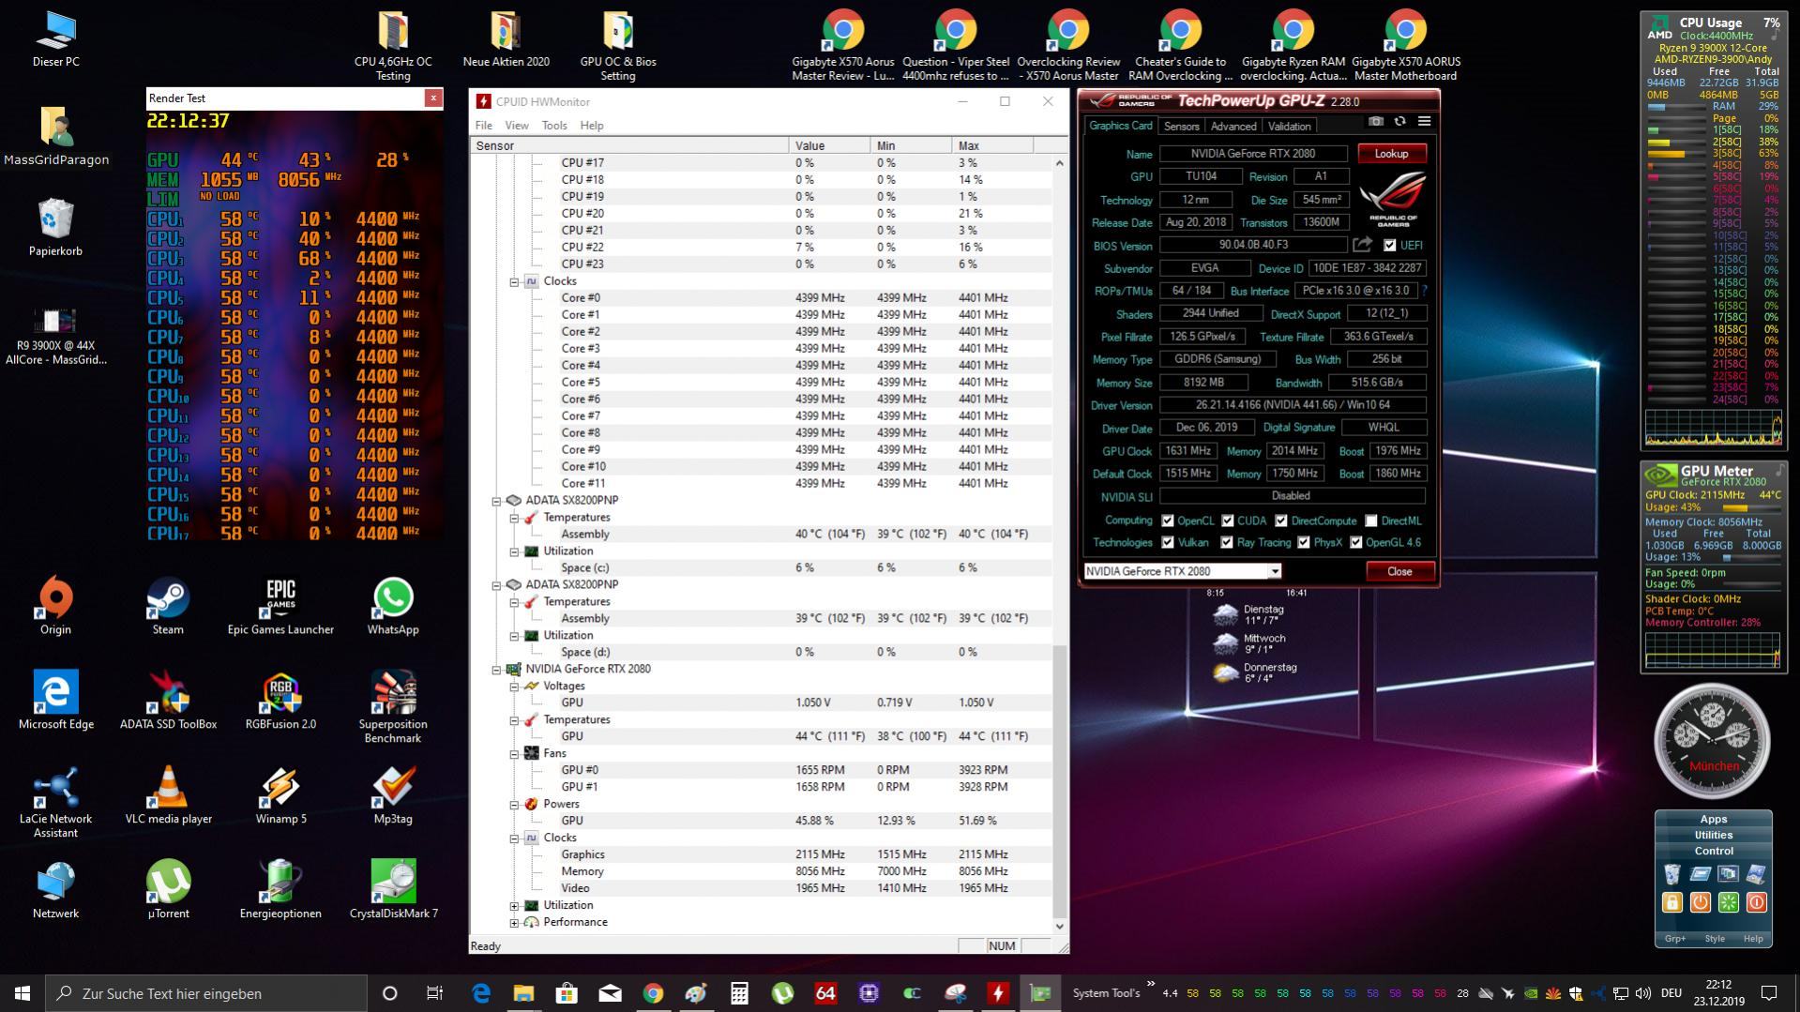This screenshot has height=1012, width=1800.
Task: Click GPU-Z Close button
Action: pyautogui.click(x=1399, y=571)
